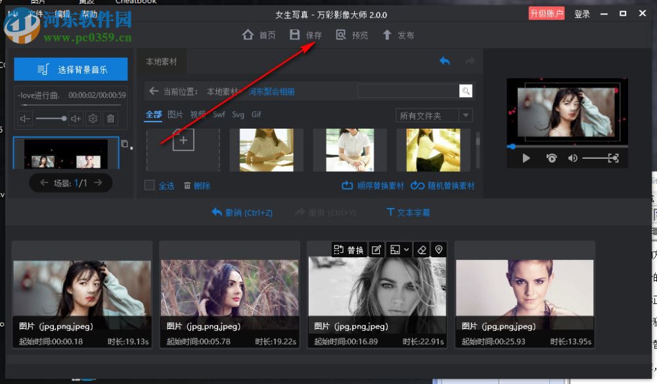Click the undo arrow above the media panel
The height and width of the screenshot is (384, 657).
coord(445,60)
